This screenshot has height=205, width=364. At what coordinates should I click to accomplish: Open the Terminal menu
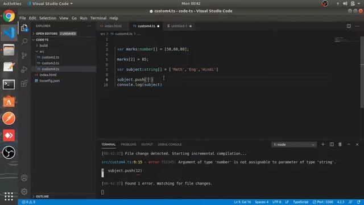click(x=98, y=18)
